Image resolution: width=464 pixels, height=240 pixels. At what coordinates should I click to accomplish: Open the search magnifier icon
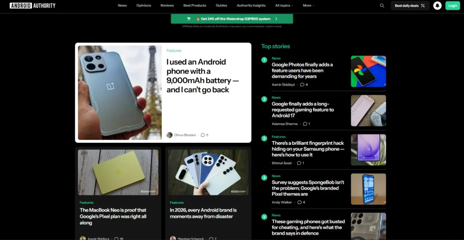pos(382,5)
